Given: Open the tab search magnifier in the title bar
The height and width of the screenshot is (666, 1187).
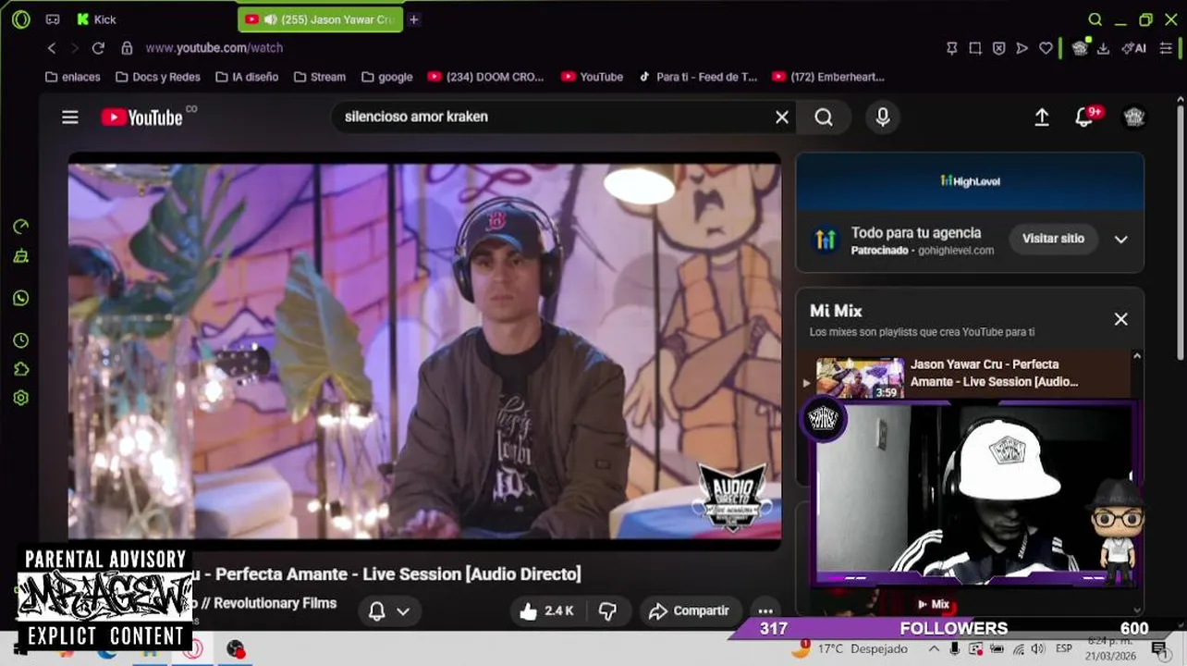Looking at the screenshot, I should tap(1095, 19).
